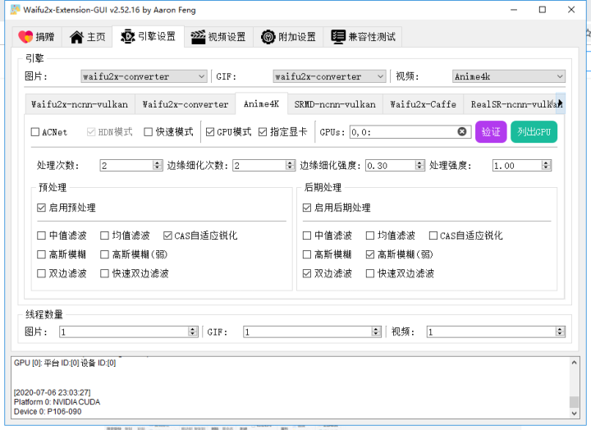Adjust the 处理次数 spinner
591x430 pixels.
click(x=131, y=166)
